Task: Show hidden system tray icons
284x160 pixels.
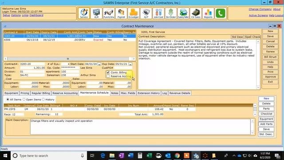Action: point(234,156)
